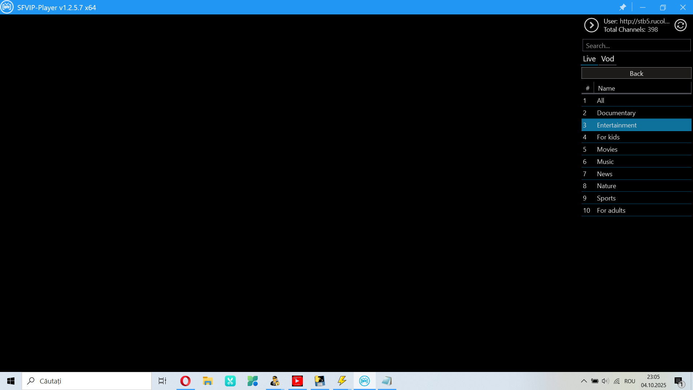Open File Explorer from the taskbar

click(208, 381)
